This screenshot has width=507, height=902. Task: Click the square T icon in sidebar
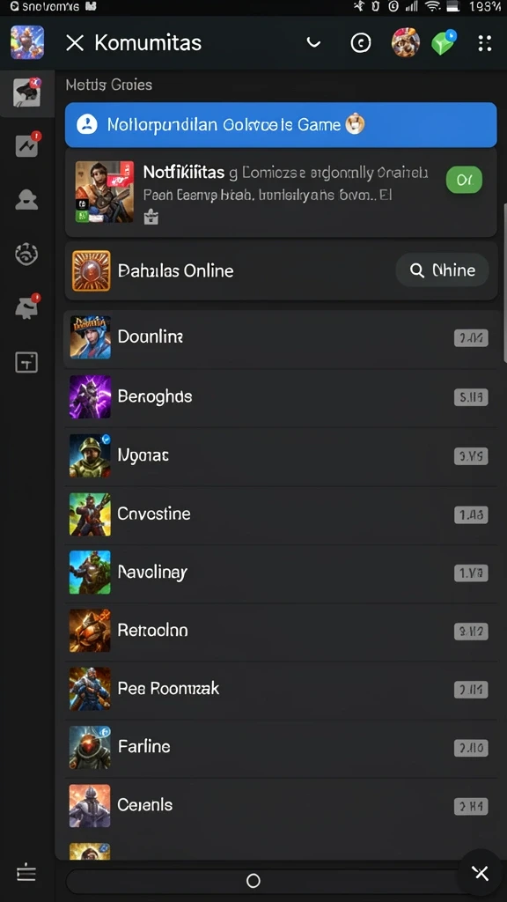click(26, 362)
